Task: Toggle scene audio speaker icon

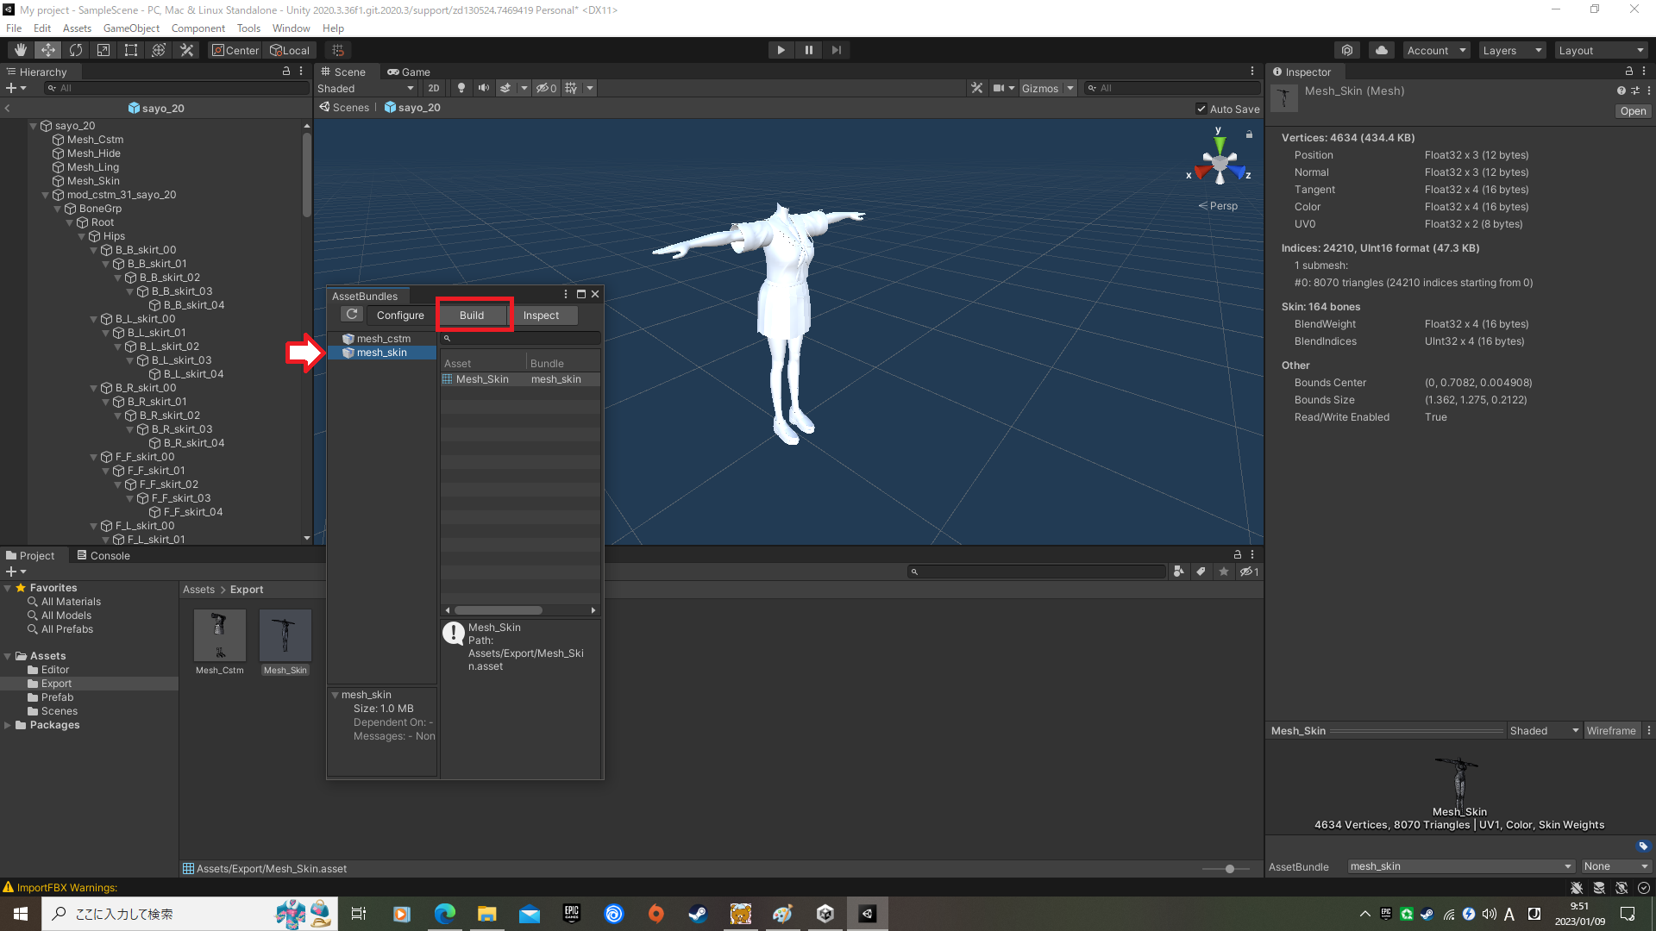Action: pyautogui.click(x=483, y=88)
